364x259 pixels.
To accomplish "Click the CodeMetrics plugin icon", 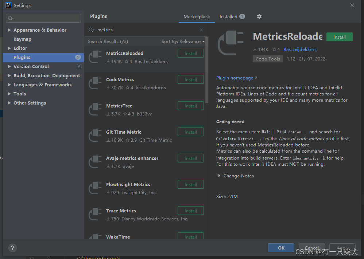I will coord(95,83).
